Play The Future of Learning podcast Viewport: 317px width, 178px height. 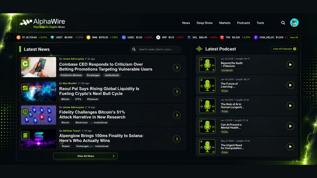pyautogui.click(x=290, y=85)
